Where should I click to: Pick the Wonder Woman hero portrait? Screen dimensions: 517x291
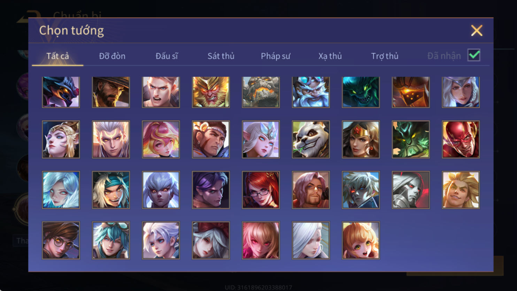point(361,139)
